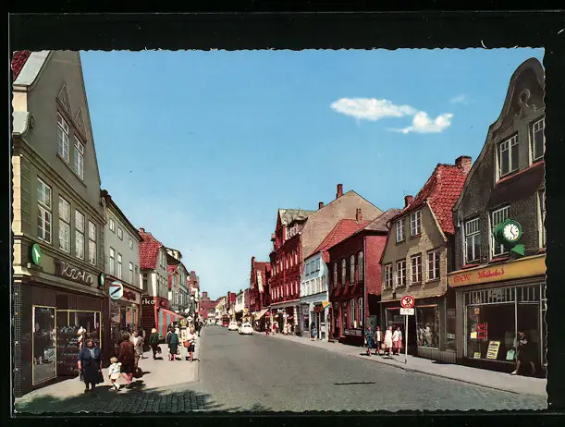Click the white car parked down the street
565x427 pixels.
point(246,328)
